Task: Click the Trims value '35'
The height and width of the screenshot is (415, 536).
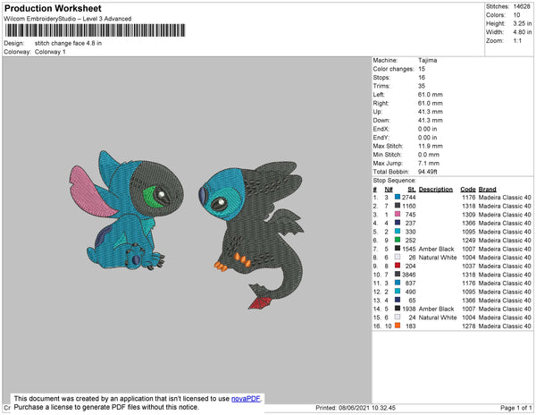Action: coord(422,86)
